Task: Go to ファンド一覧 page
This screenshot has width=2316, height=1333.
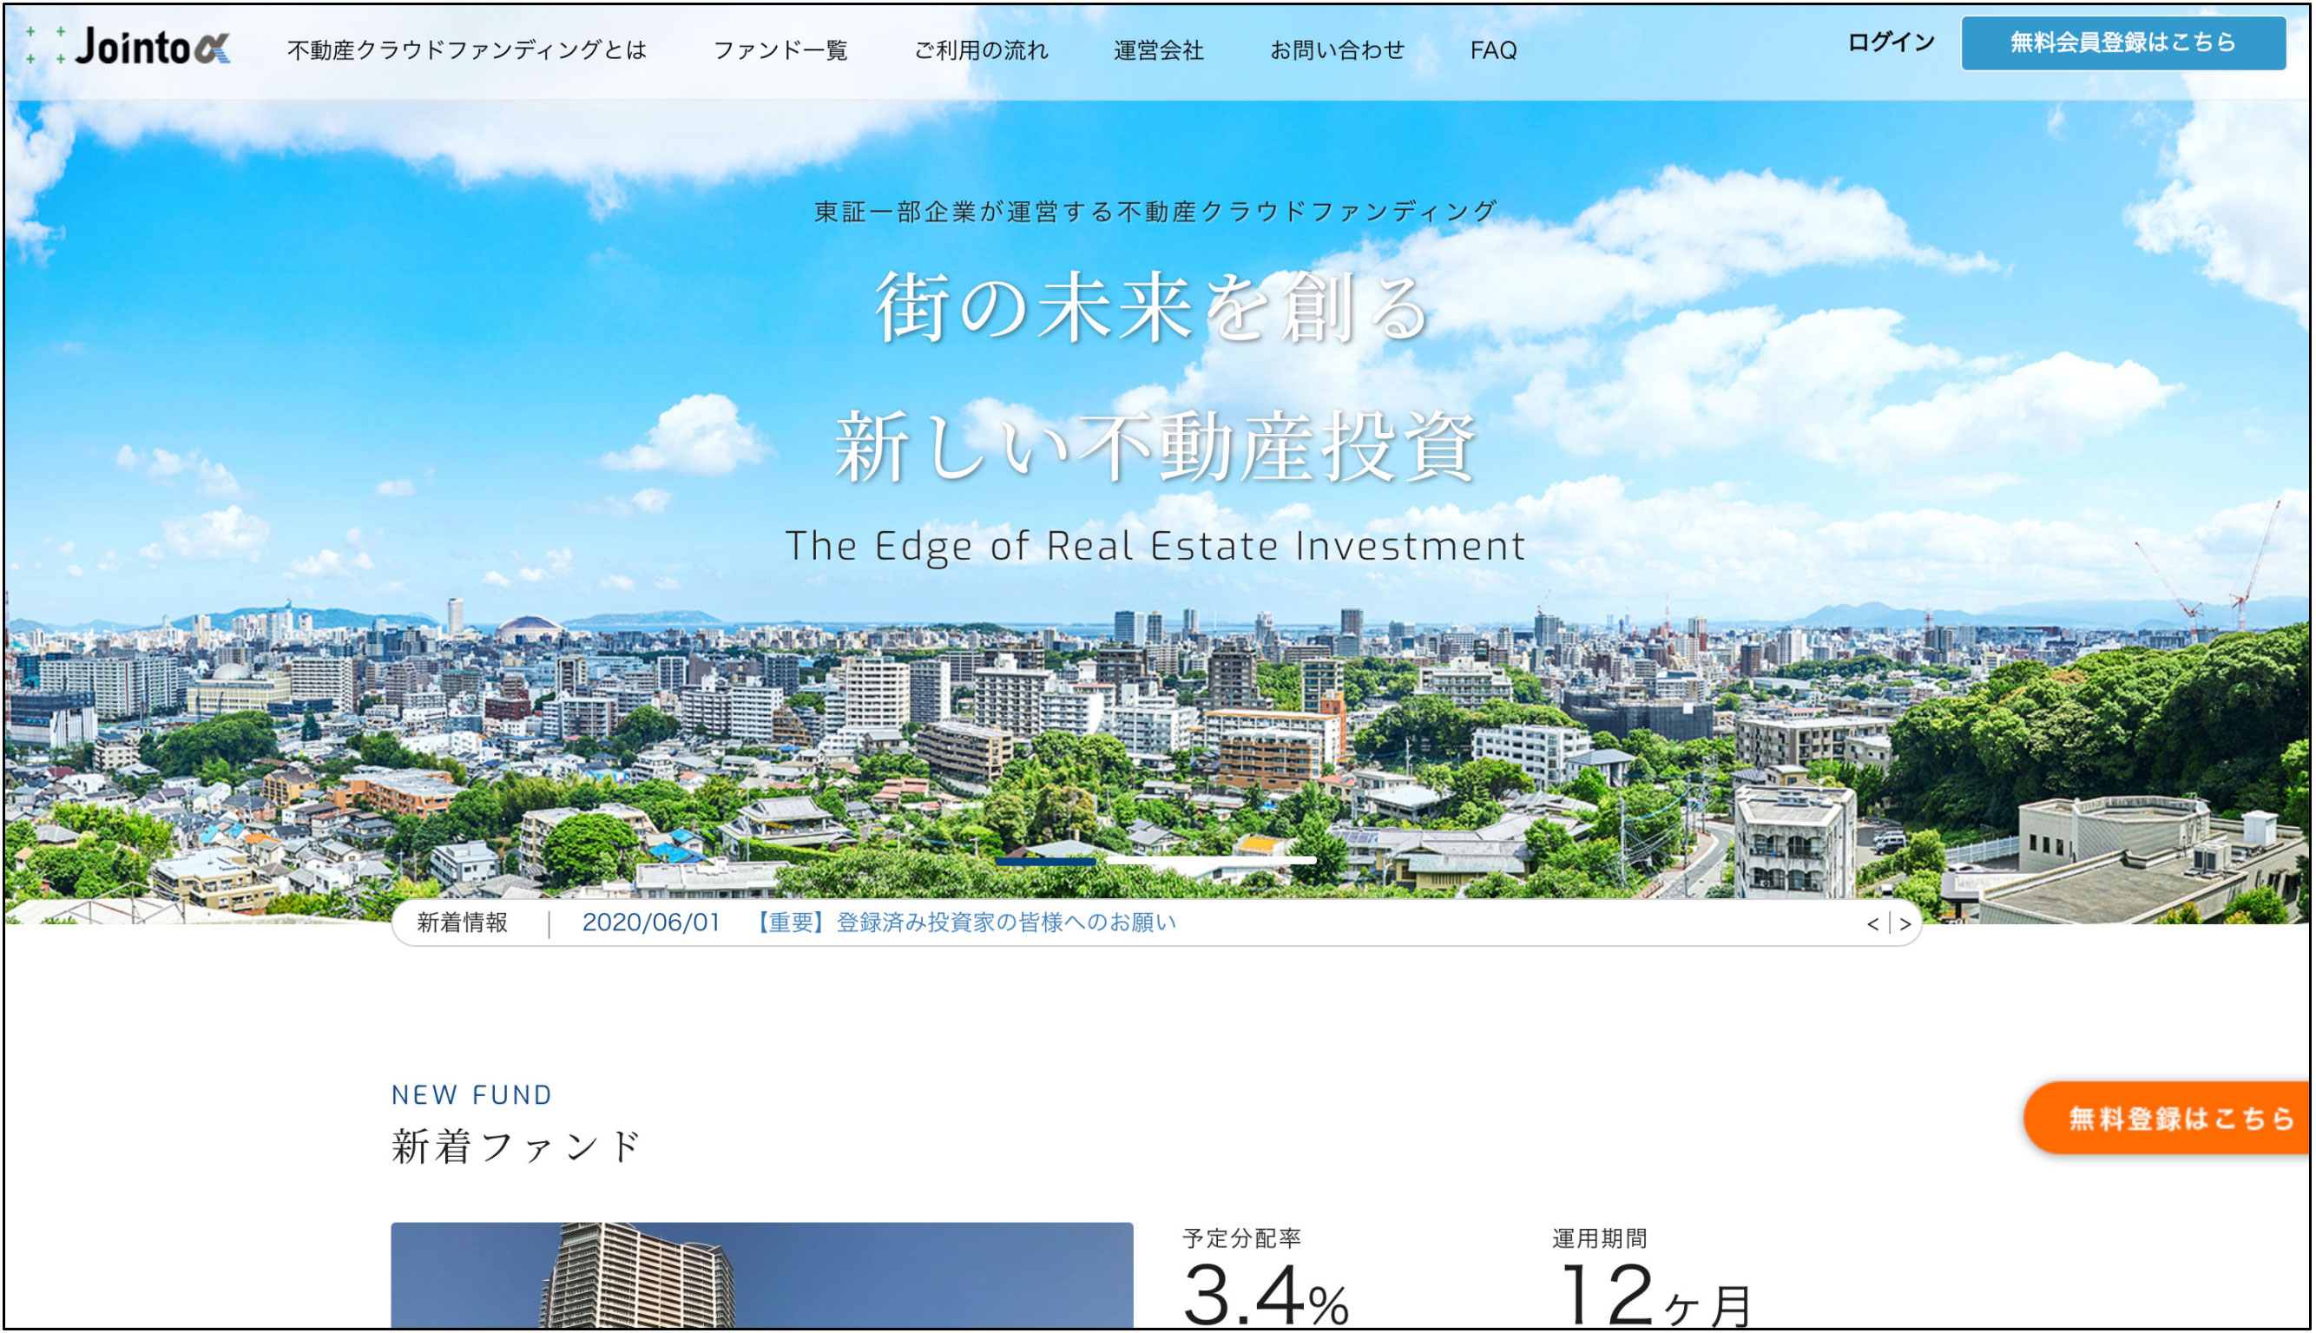Action: coord(780,50)
